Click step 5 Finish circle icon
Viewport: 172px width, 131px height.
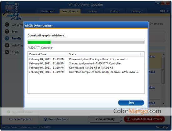pos(7,52)
